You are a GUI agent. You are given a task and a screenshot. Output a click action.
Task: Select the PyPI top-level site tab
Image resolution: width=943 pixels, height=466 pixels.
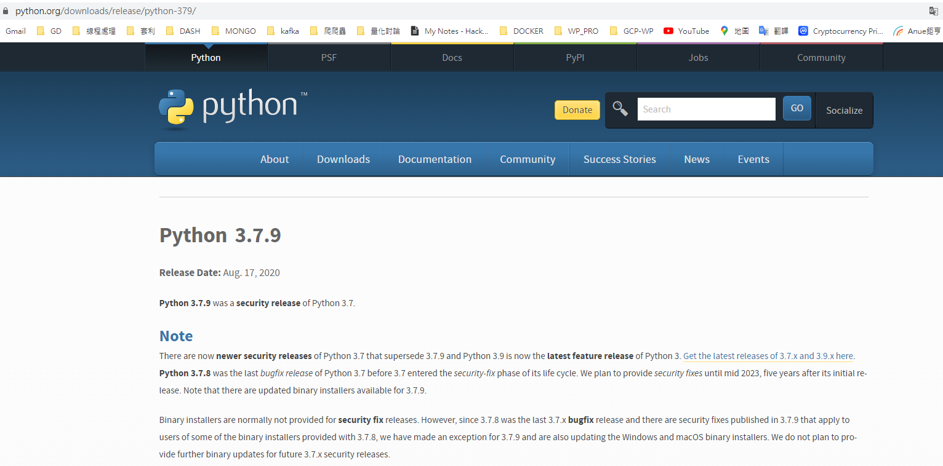pos(575,57)
